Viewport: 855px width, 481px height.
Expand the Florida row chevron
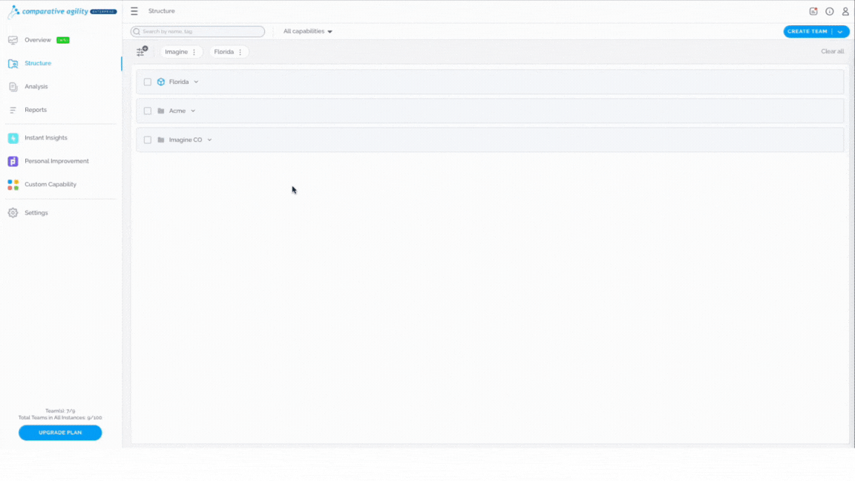(196, 82)
